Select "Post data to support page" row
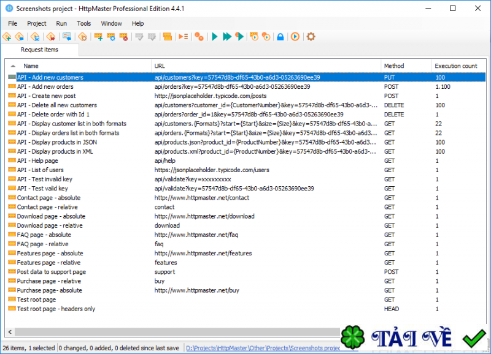This screenshot has height=354, width=491. click(x=52, y=272)
